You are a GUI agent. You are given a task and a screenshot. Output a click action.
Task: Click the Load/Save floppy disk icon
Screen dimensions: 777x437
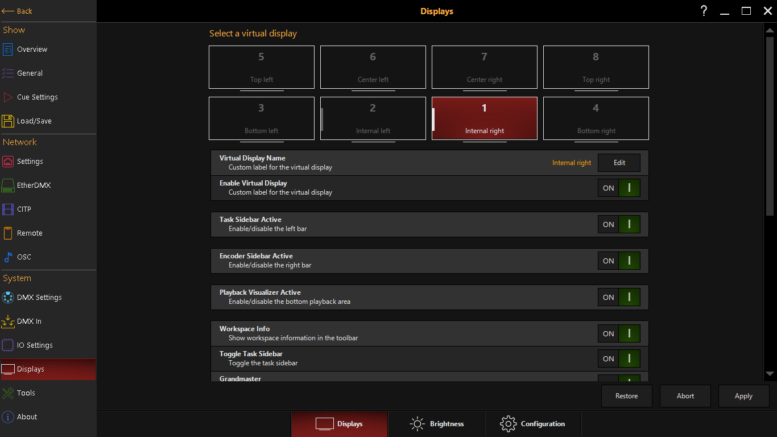[x=8, y=121]
